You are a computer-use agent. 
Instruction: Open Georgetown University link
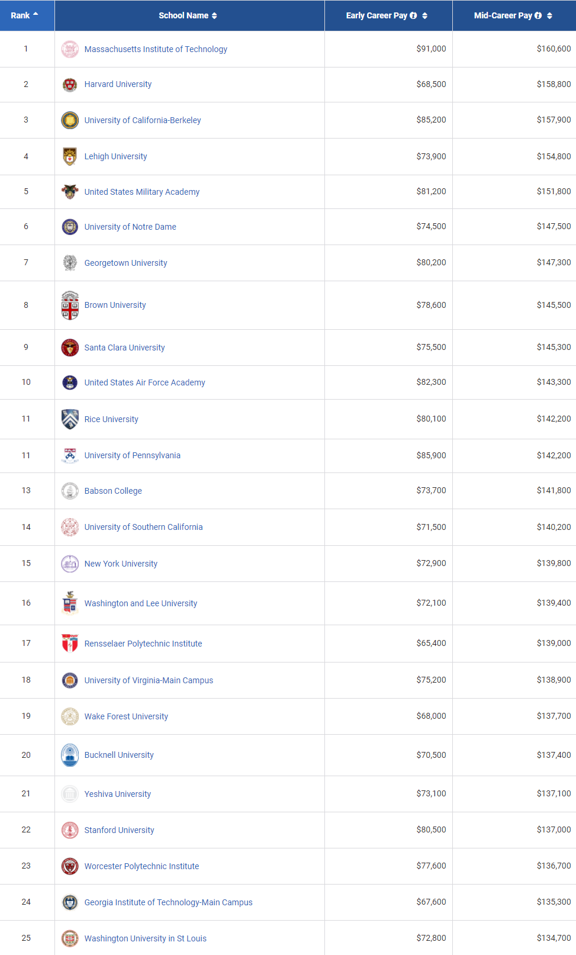(126, 263)
